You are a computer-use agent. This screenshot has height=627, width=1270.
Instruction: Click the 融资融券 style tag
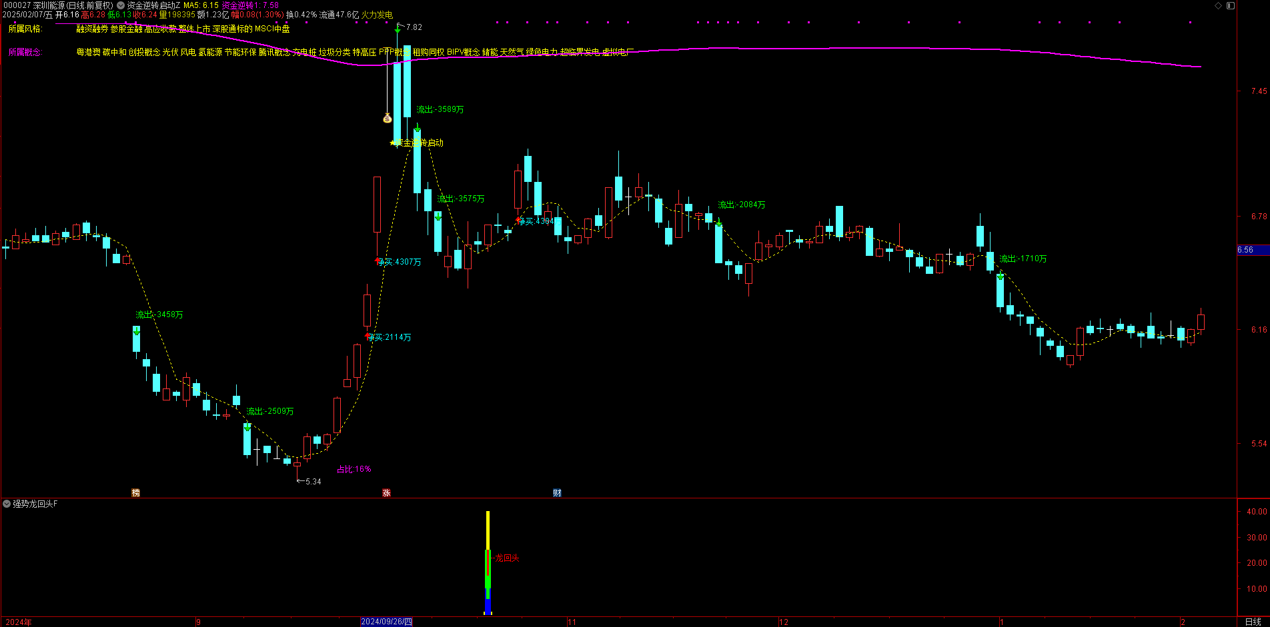[x=92, y=29]
